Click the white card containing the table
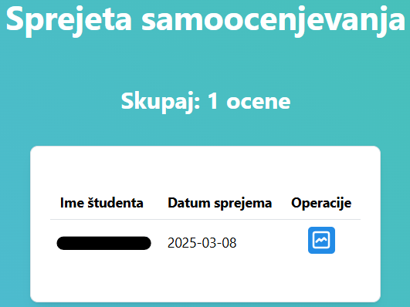This screenshot has height=307, width=410. point(205,224)
